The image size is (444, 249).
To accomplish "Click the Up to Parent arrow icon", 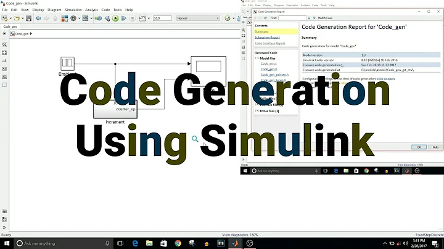I will (55, 18).
